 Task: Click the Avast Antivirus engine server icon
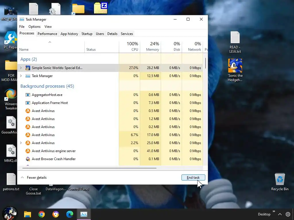(28, 151)
